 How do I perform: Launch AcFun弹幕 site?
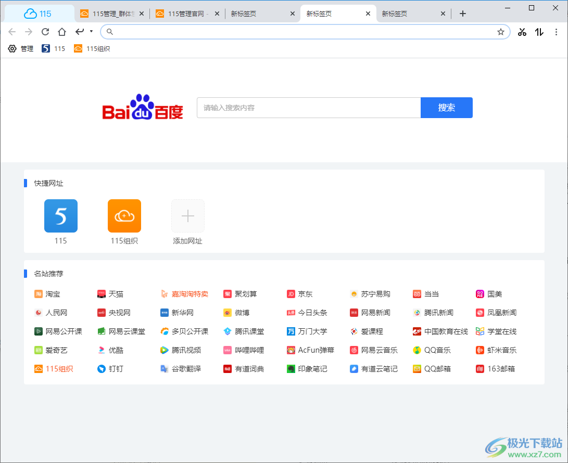[x=310, y=350]
